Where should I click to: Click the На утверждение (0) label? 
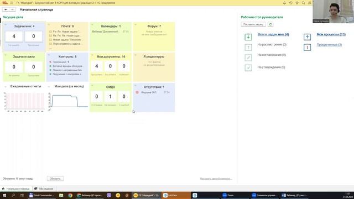coord(271,67)
